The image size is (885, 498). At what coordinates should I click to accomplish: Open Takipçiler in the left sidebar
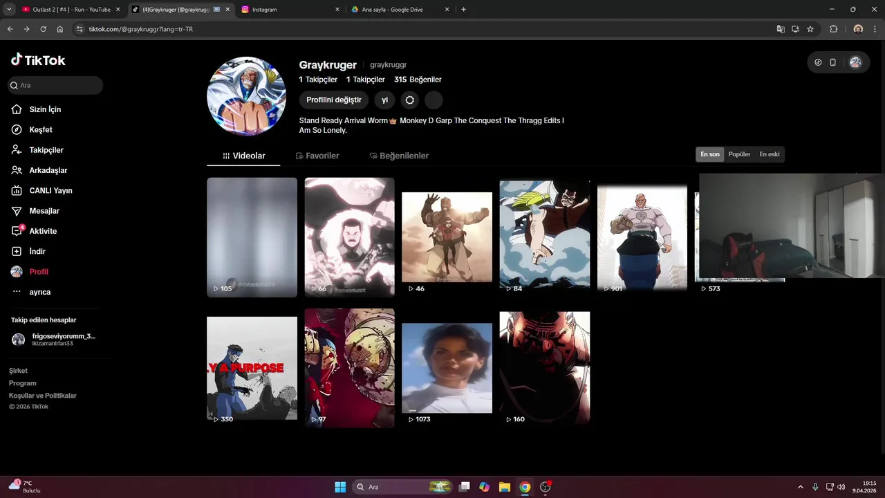click(46, 149)
